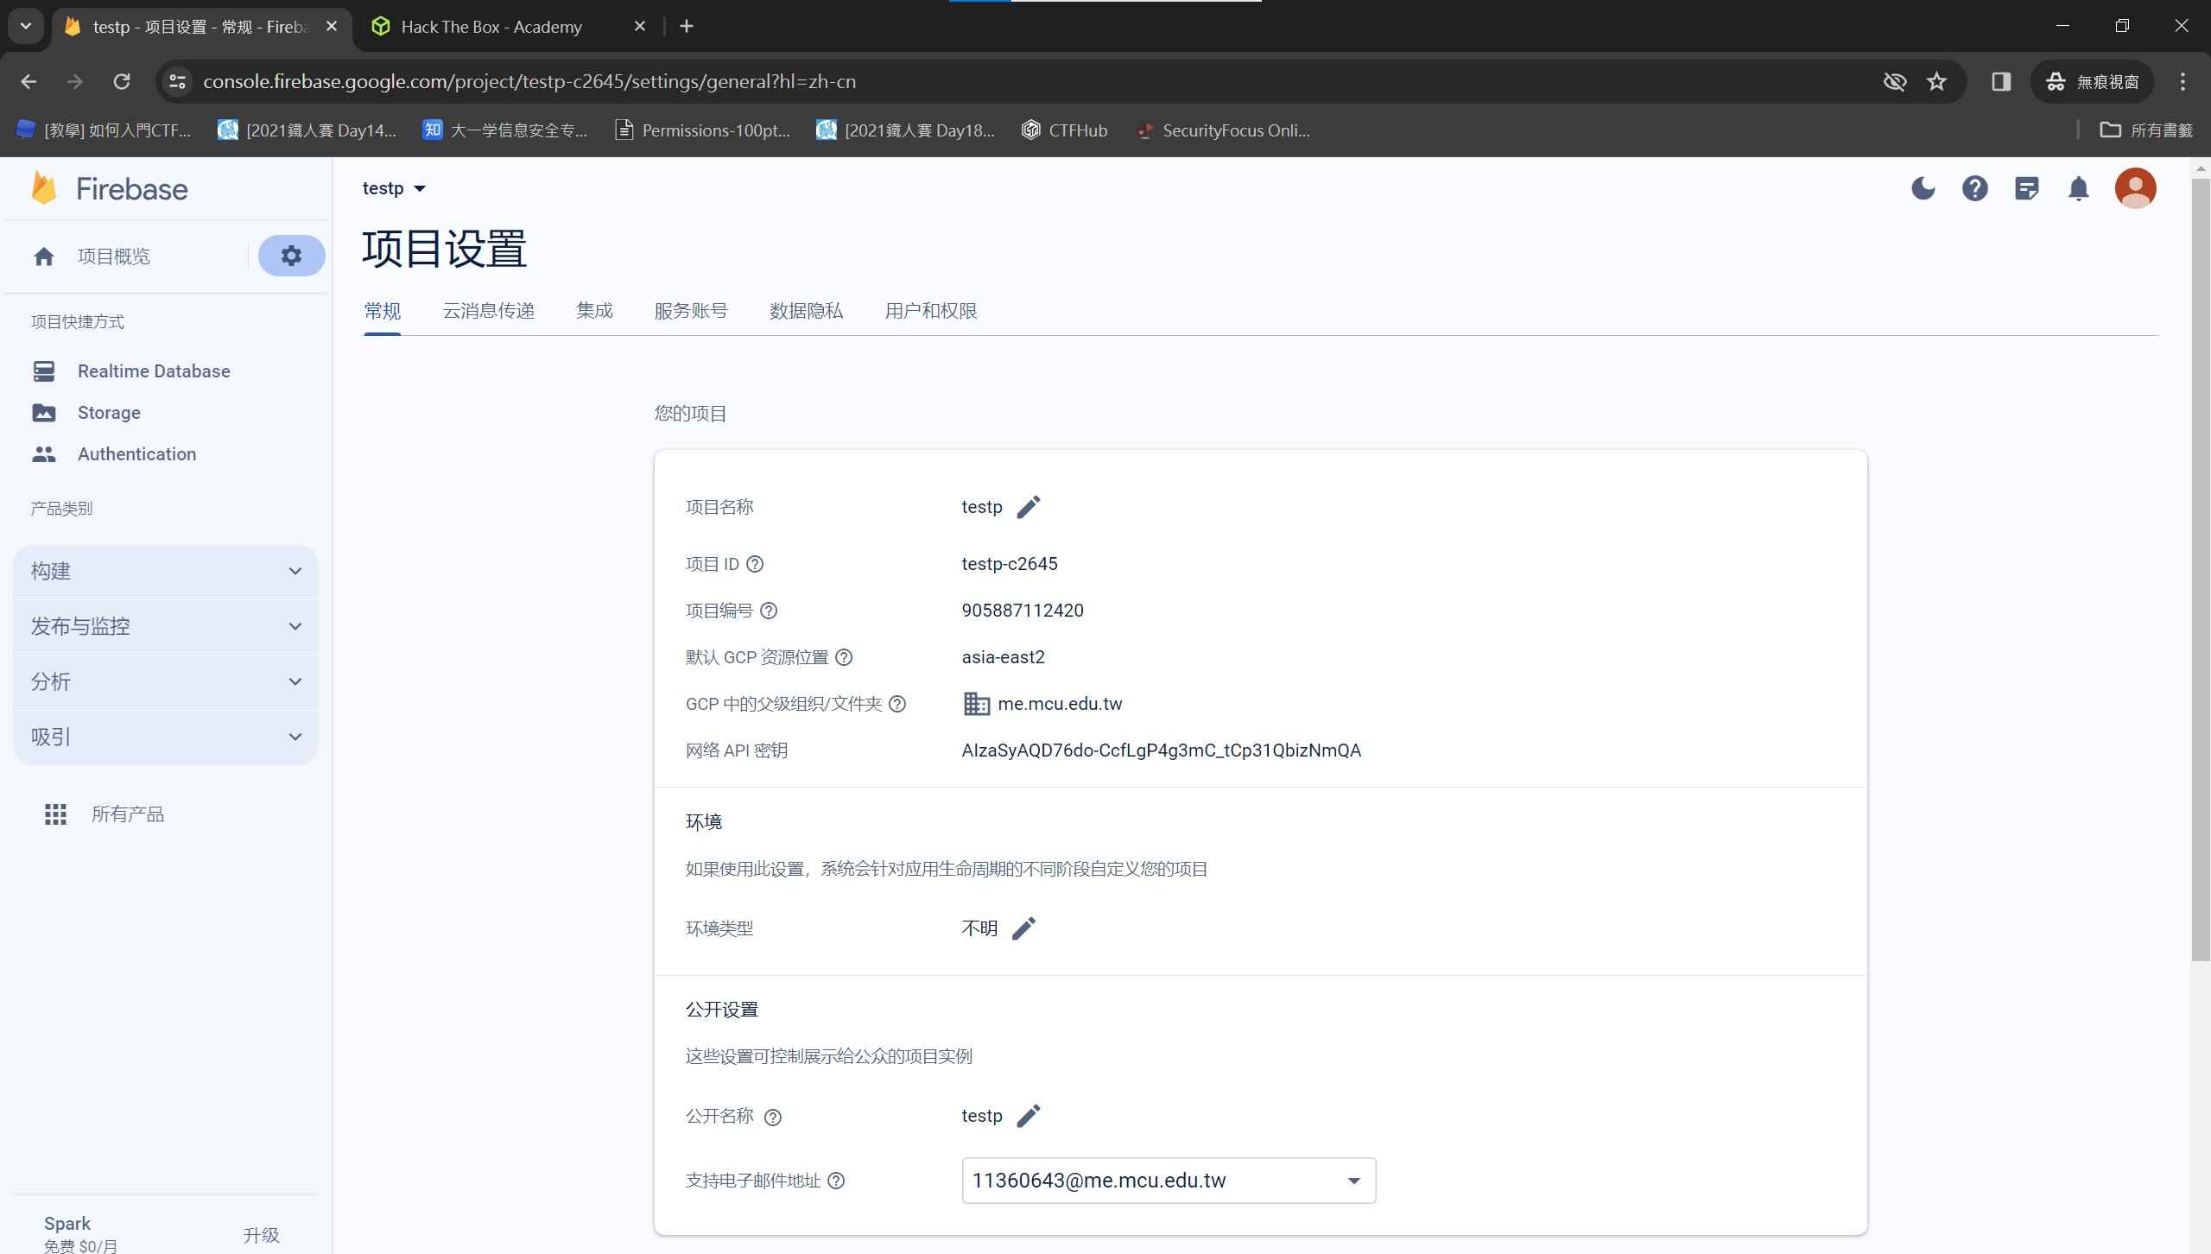Click the help icon beside 项目 ID

click(x=754, y=564)
